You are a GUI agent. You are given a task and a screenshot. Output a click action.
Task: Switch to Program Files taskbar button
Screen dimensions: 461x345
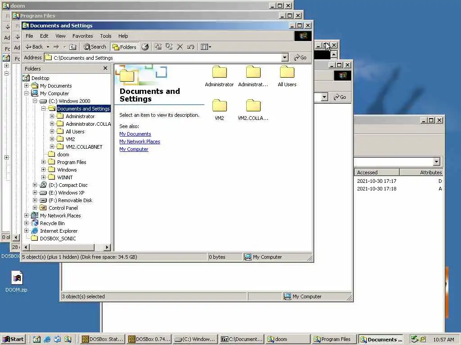(x=334, y=339)
